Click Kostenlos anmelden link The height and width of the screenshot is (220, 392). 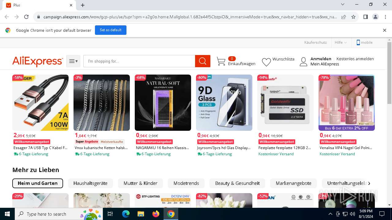pos(355,59)
